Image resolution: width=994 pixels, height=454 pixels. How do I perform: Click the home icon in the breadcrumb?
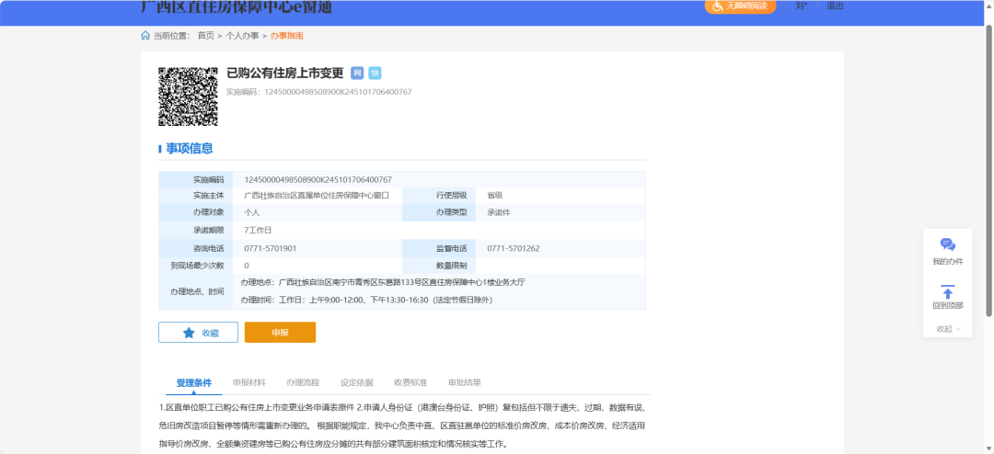tap(145, 36)
